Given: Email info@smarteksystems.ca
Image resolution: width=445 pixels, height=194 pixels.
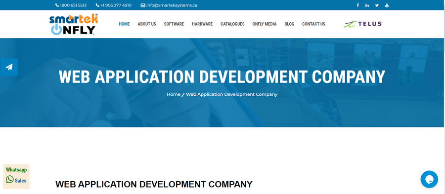Looking at the screenshot, I should [169, 5].
